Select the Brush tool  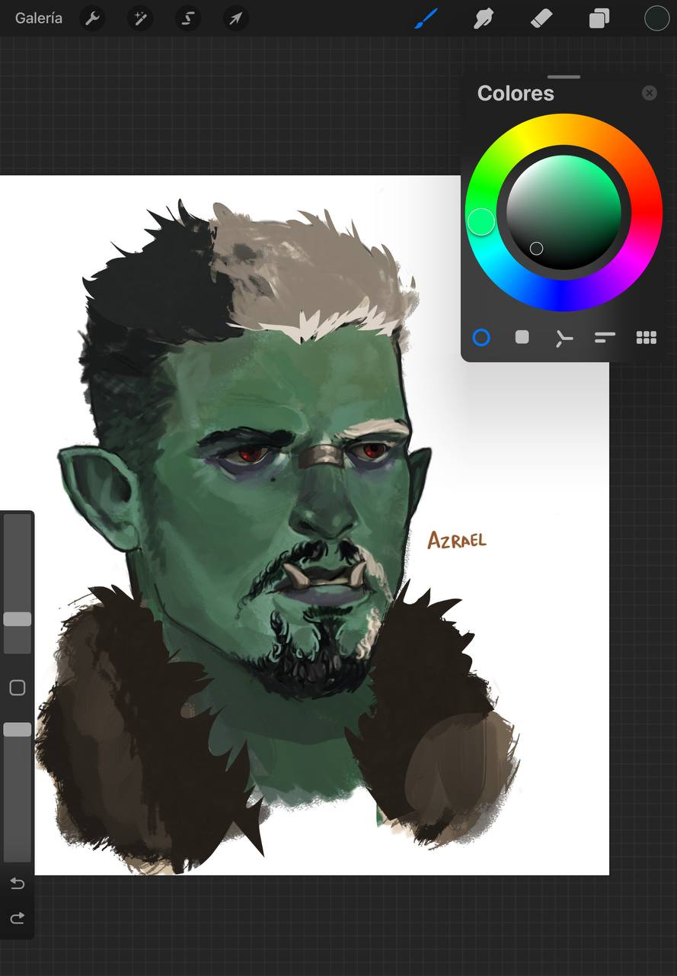426,18
